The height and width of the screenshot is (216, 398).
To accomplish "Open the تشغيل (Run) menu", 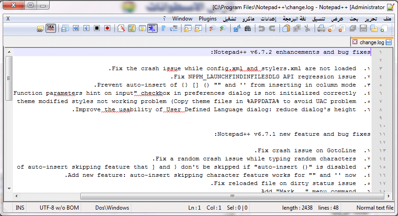I will pyautogui.click(x=229, y=19).
